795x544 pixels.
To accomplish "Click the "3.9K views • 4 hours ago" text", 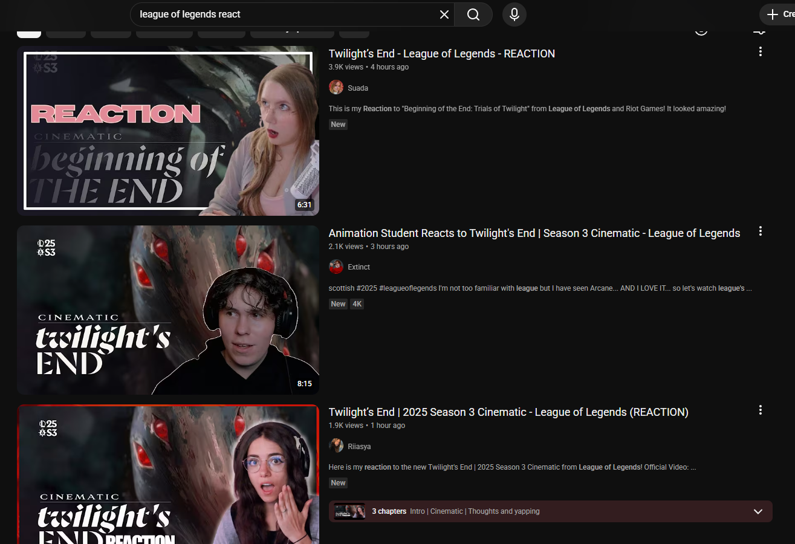I will click(x=369, y=67).
